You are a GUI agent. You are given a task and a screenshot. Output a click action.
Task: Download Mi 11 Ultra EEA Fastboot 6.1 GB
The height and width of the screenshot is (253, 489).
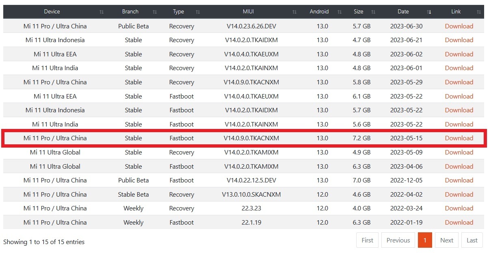coord(459,96)
